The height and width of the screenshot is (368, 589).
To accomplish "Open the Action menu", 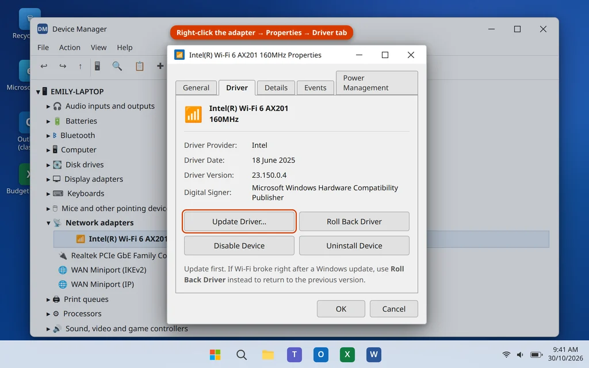I will coord(70,47).
